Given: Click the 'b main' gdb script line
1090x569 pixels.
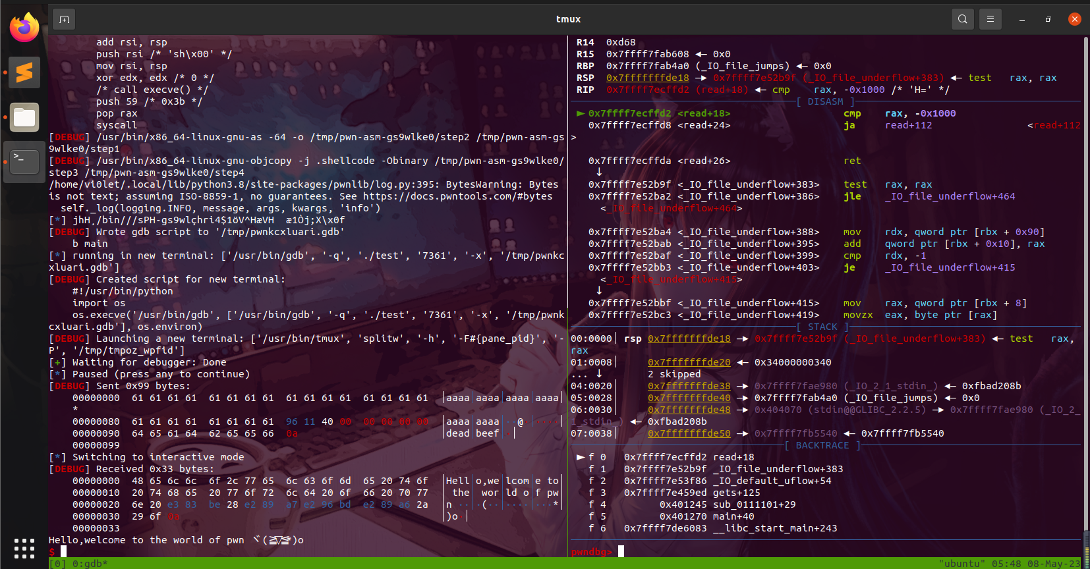Looking at the screenshot, I should (x=90, y=244).
